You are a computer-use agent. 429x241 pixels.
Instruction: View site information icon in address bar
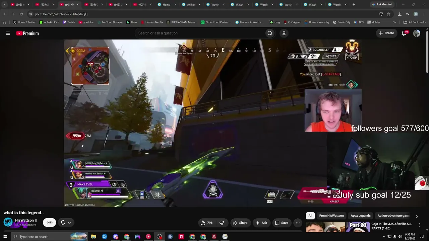31,14
